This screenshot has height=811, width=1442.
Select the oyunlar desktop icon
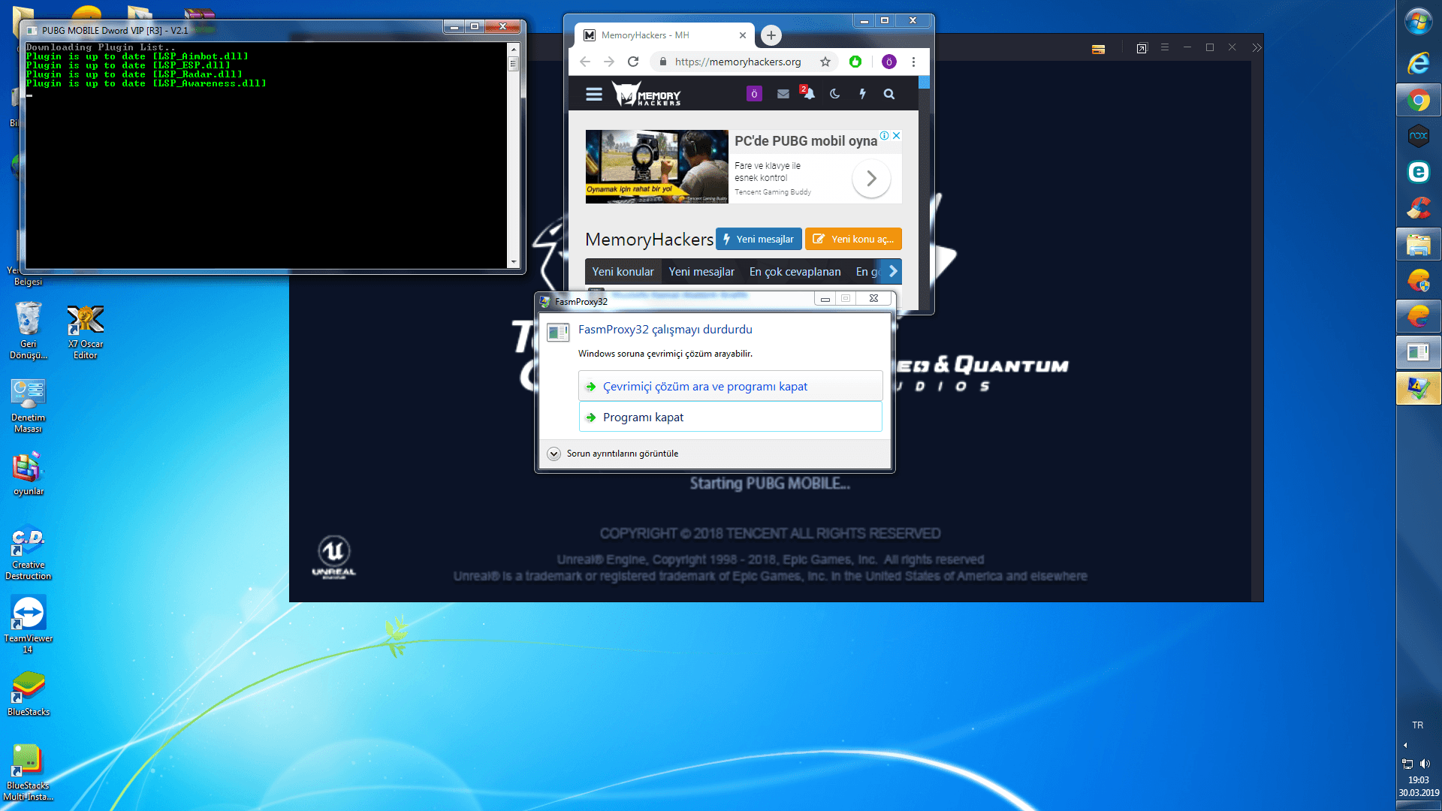(x=29, y=474)
